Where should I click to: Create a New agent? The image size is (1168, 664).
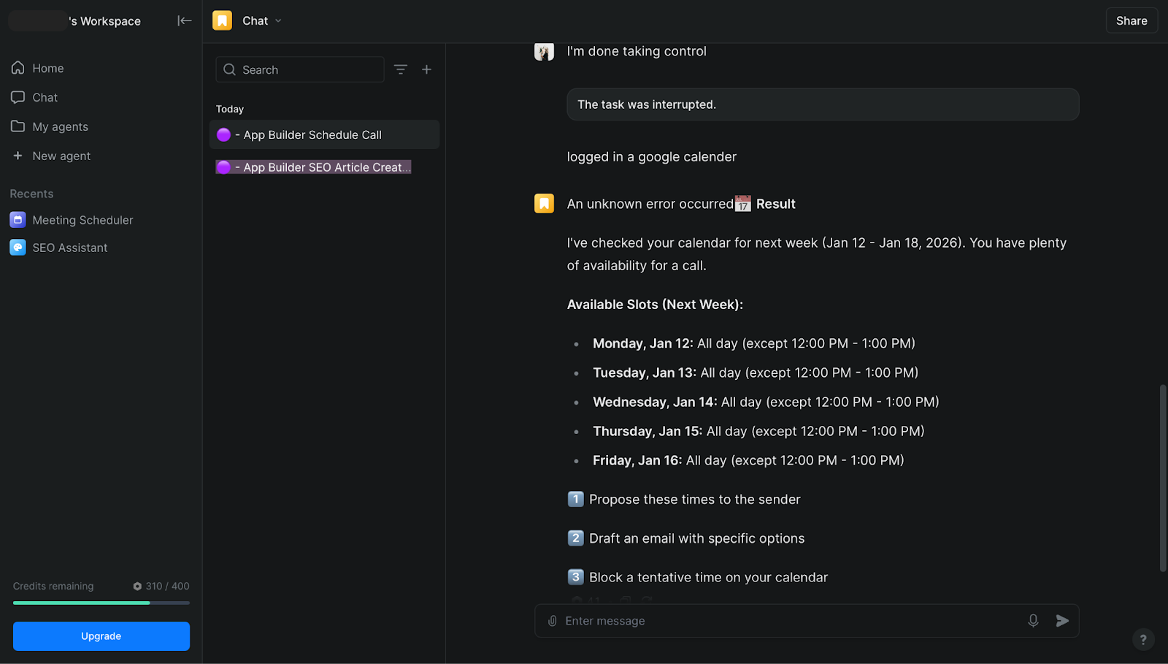(61, 156)
